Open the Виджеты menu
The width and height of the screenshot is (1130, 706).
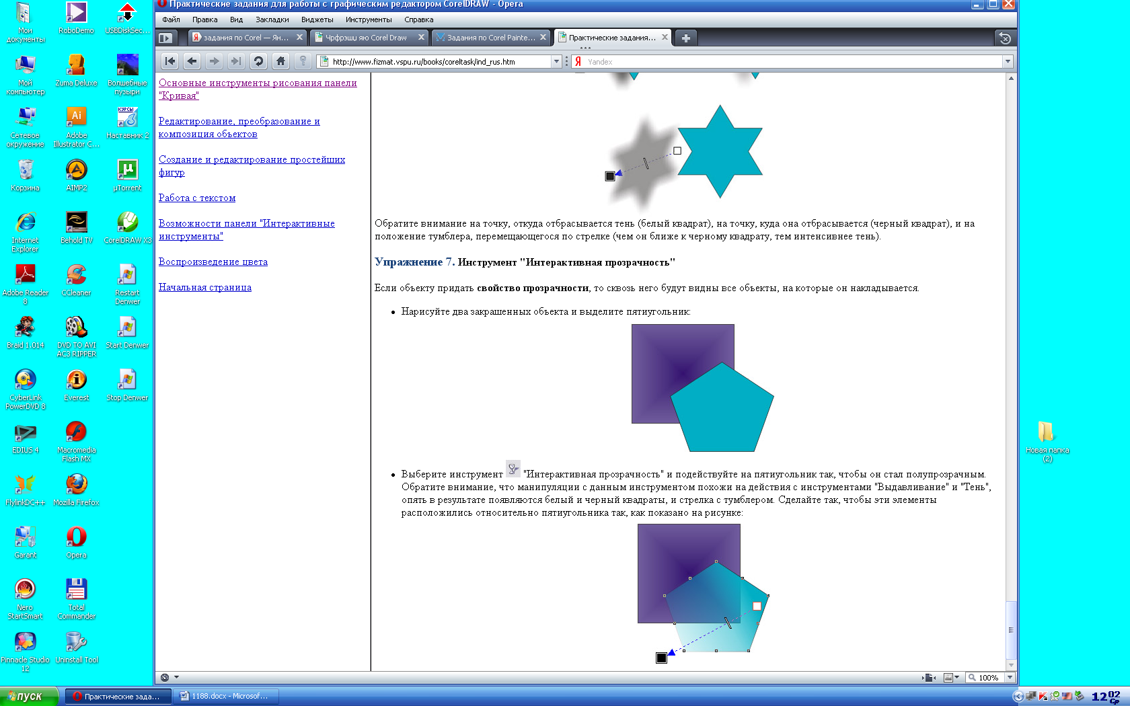[x=317, y=19]
